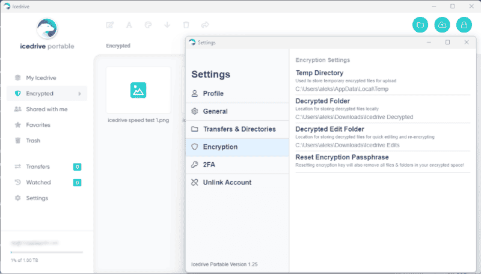Viewport: 481px width, 274px height.
Task: Click the teal cloud upload button
Action: point(442,25)
